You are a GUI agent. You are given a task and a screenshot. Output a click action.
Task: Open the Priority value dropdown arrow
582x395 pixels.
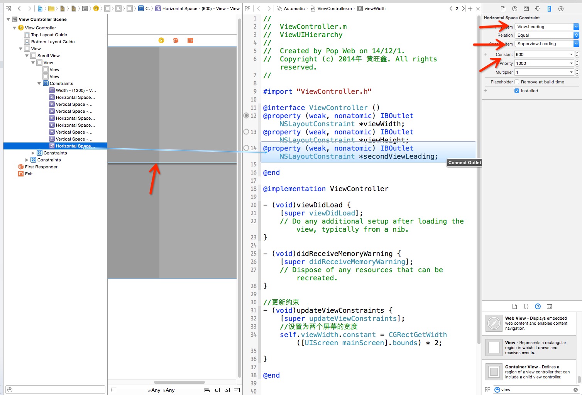(572, 63)
